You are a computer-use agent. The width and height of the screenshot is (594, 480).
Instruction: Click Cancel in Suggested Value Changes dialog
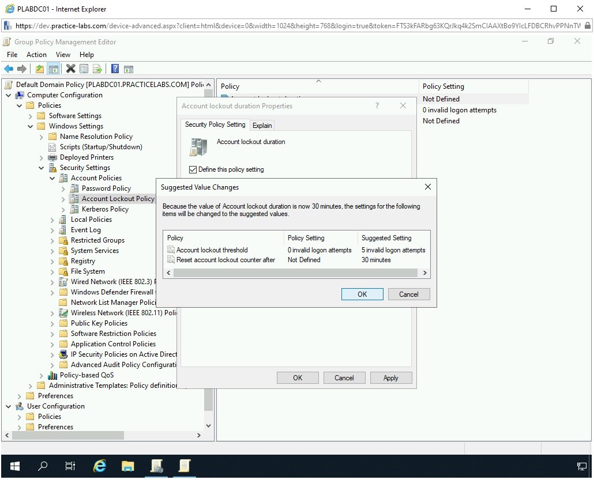click(x=408, y=294)
